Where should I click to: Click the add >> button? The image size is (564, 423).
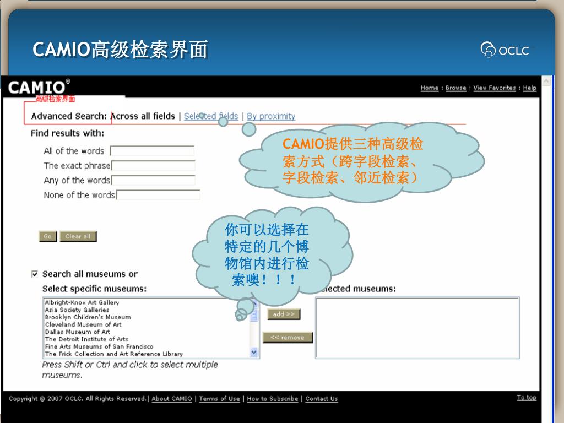(x=284, y=314)
